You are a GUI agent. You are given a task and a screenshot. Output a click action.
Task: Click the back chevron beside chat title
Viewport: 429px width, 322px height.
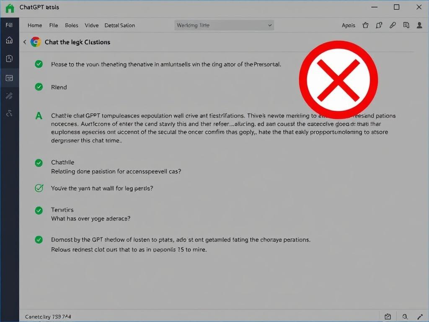[x=25, y=42]
